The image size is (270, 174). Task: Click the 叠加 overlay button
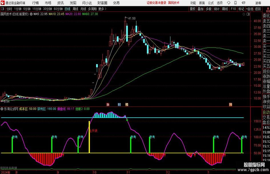click(x=201, y=9)
